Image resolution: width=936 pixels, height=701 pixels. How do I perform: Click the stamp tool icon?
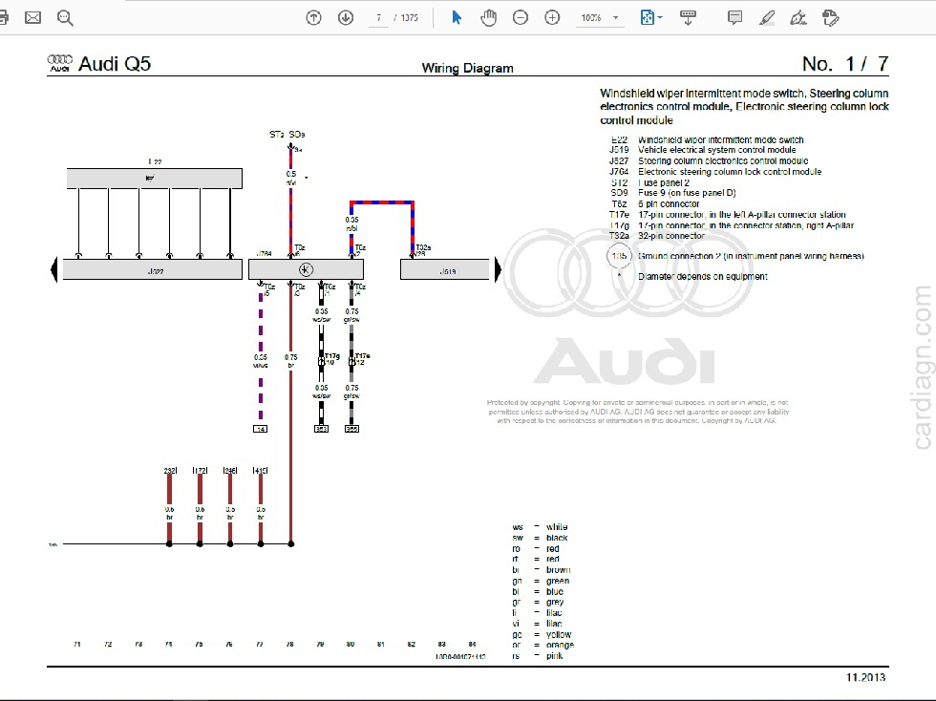pyautogui.click(x=830, y=18)
